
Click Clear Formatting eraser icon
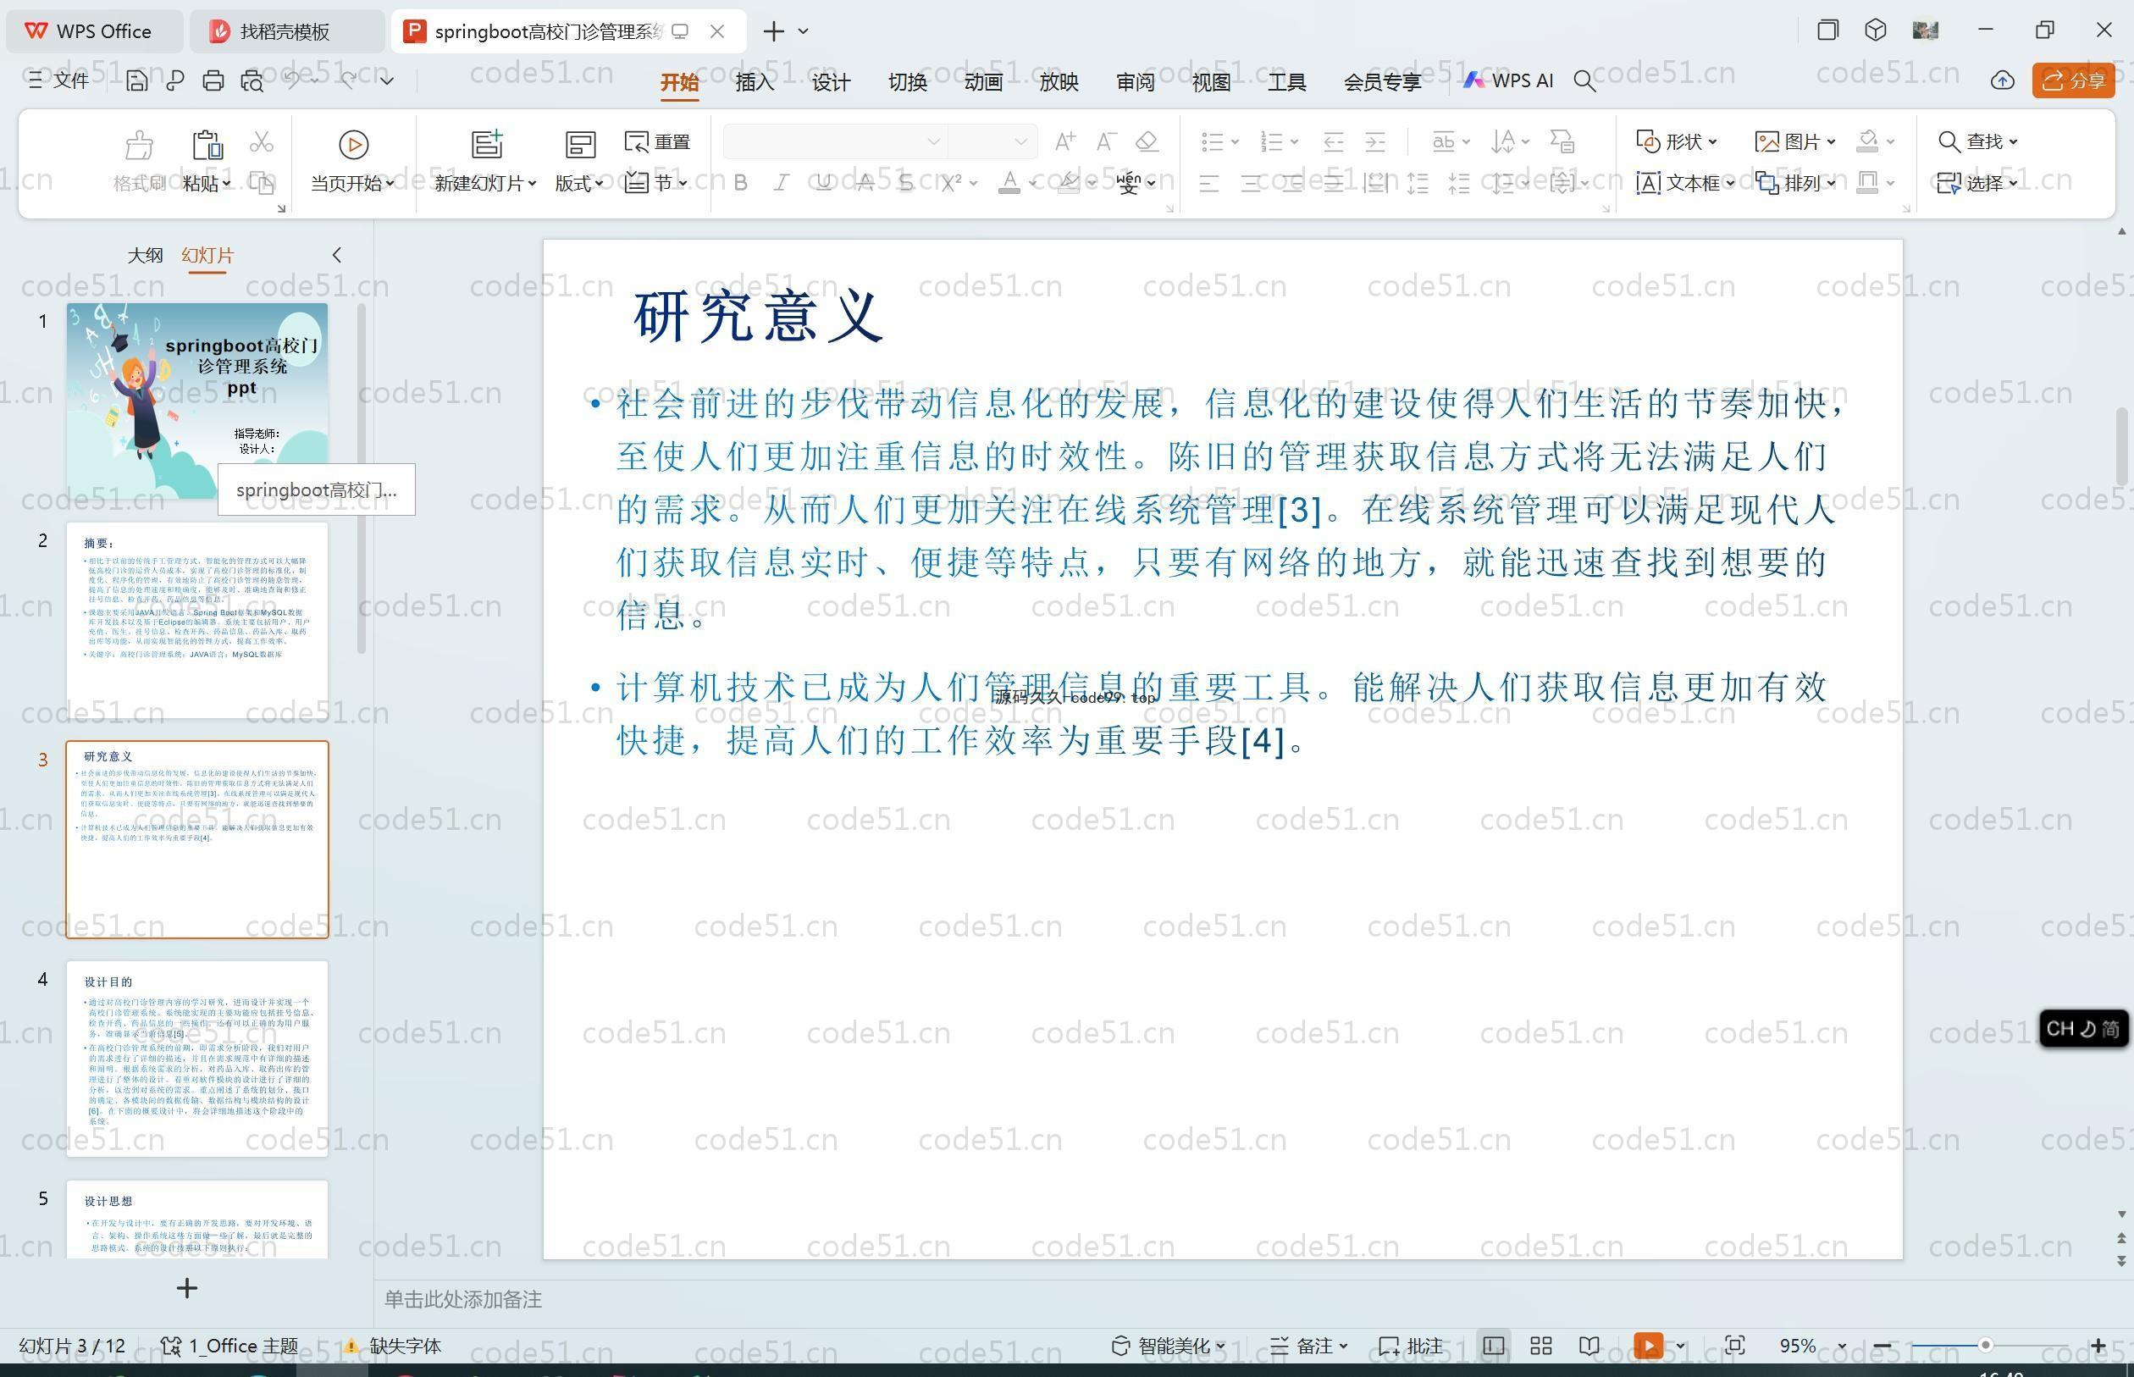pos(1147,141)
